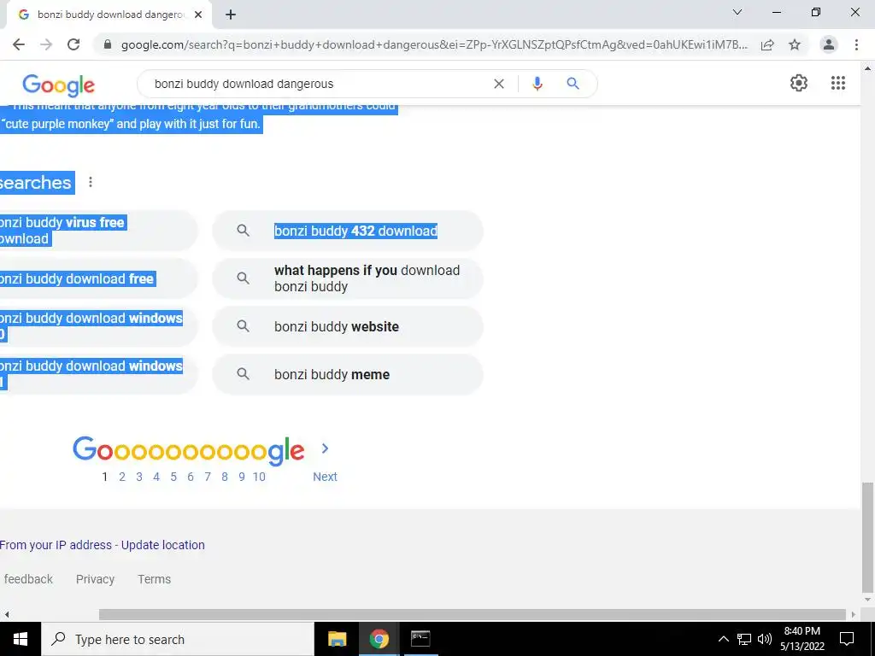This screenshot has width=875, height=656.
Task: Open the volume control tray icon
Action: point(765,639)
